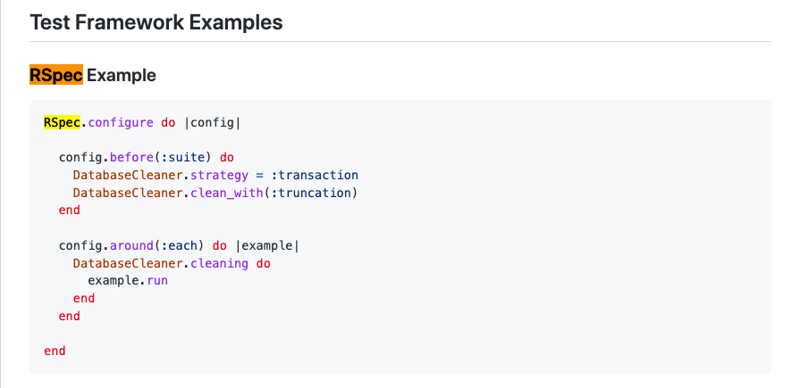Click the example.run line
This screenshot has width=800, height=388.
pyautogui.click(x=128, y=280)
